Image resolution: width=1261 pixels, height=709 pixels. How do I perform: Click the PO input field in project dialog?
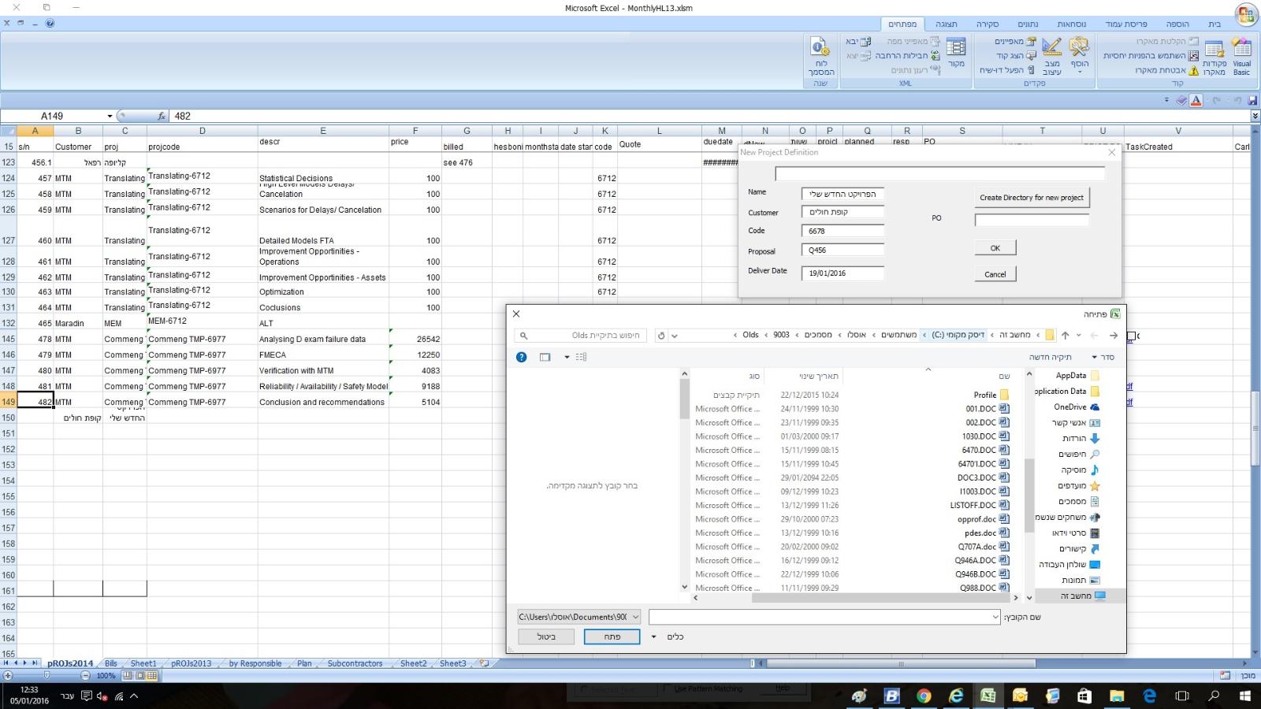1032,221
